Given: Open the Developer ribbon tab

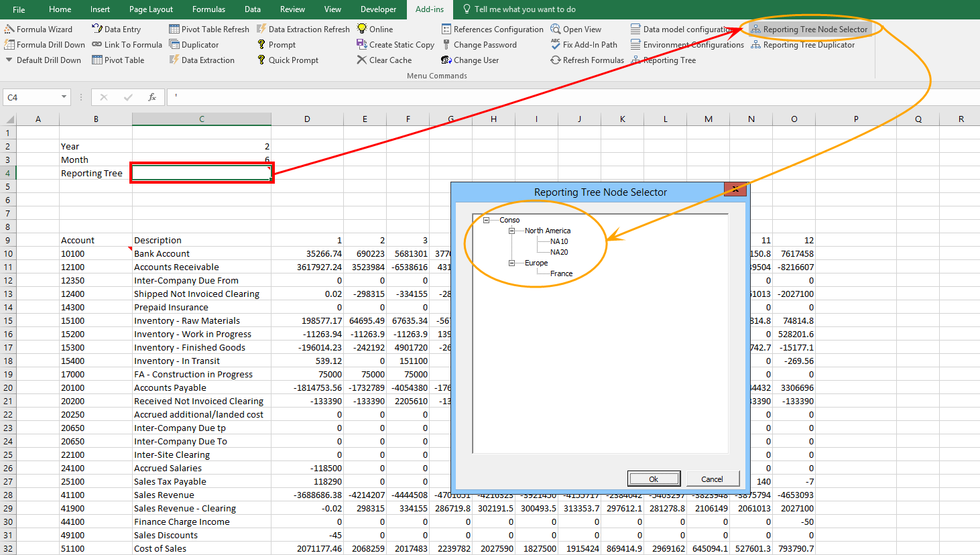Looking at the screenshot, I should pos(378,9).
